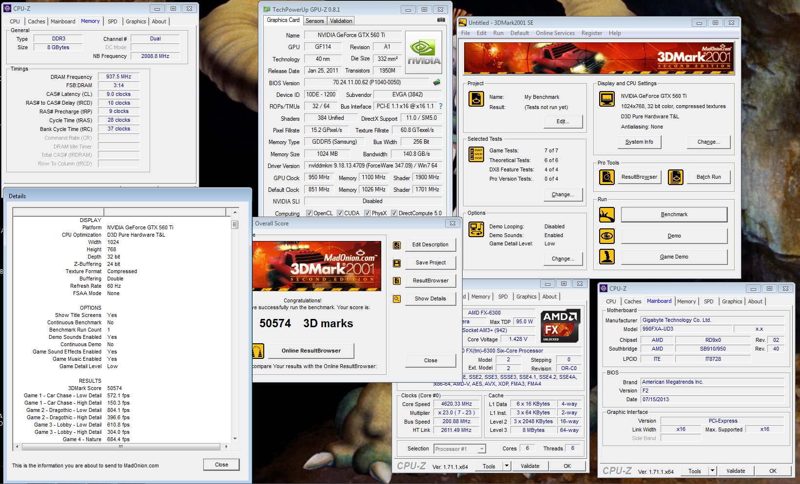Click the Display settings monitor icon in 3DMark

click(x=607, y=99)
